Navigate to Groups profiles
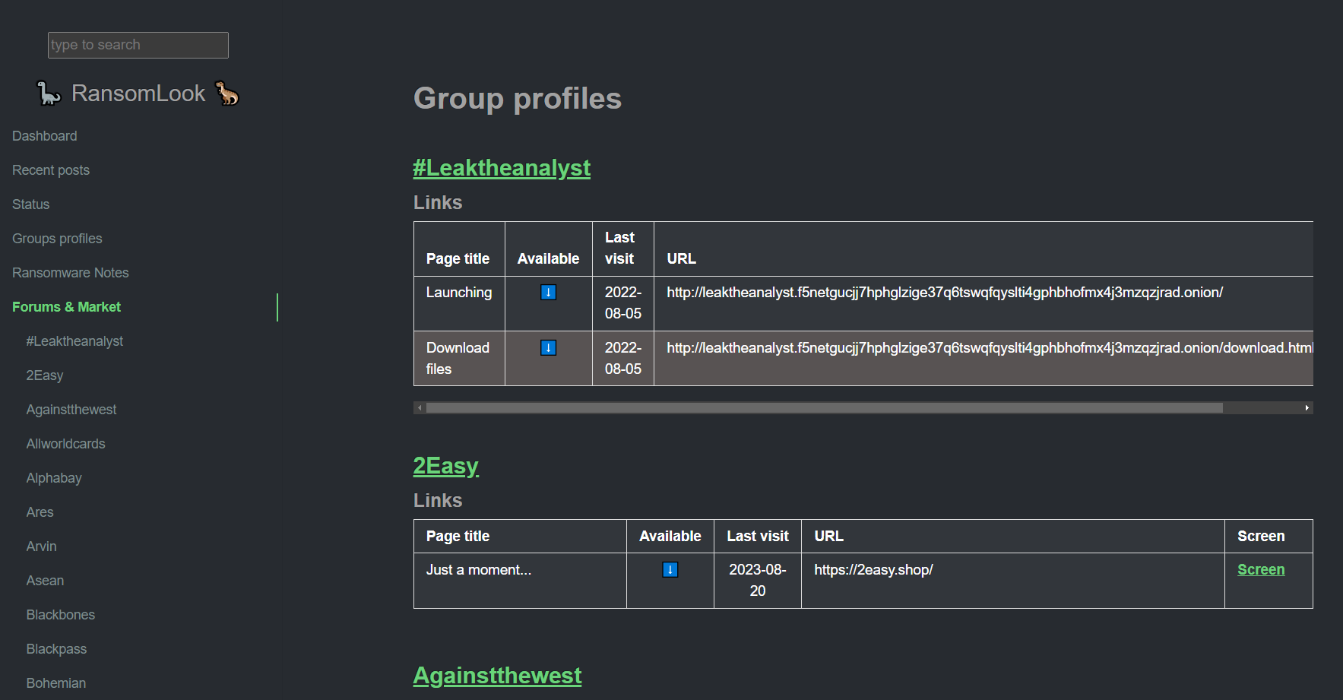 coord(57,239)
